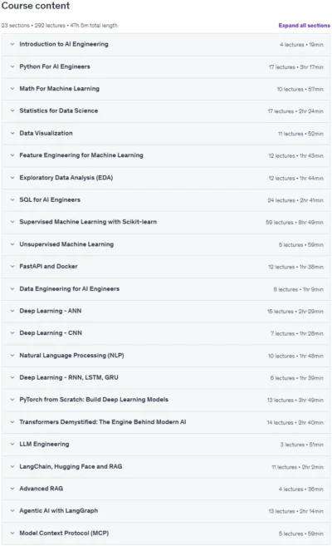Expand chevron next to Exploratory Data Analysis
The width and height of the screenshot is (332, 546).
click(12, 178)
